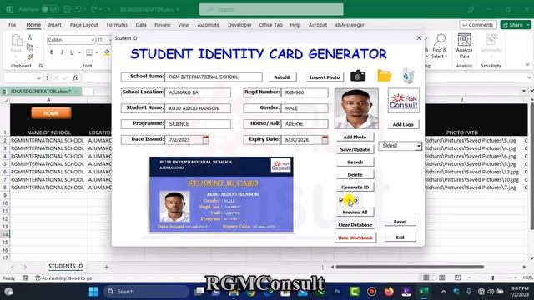534x300 pixels.
Task: Click the Reset button
Action: 400,222
